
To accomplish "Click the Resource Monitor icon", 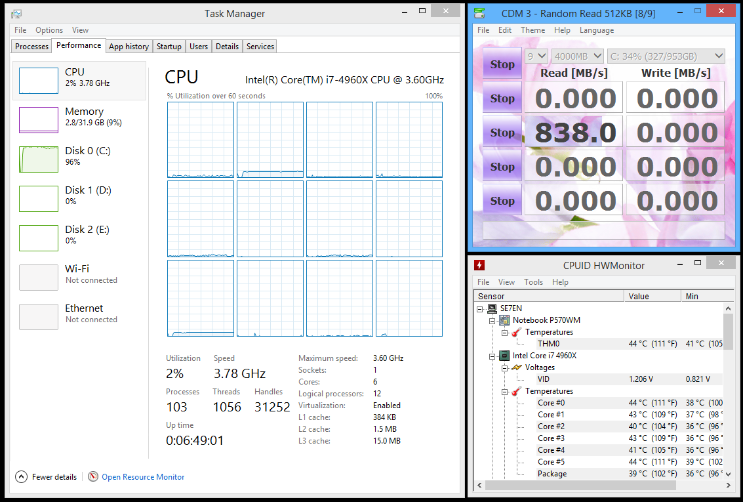I will point(93,476).
